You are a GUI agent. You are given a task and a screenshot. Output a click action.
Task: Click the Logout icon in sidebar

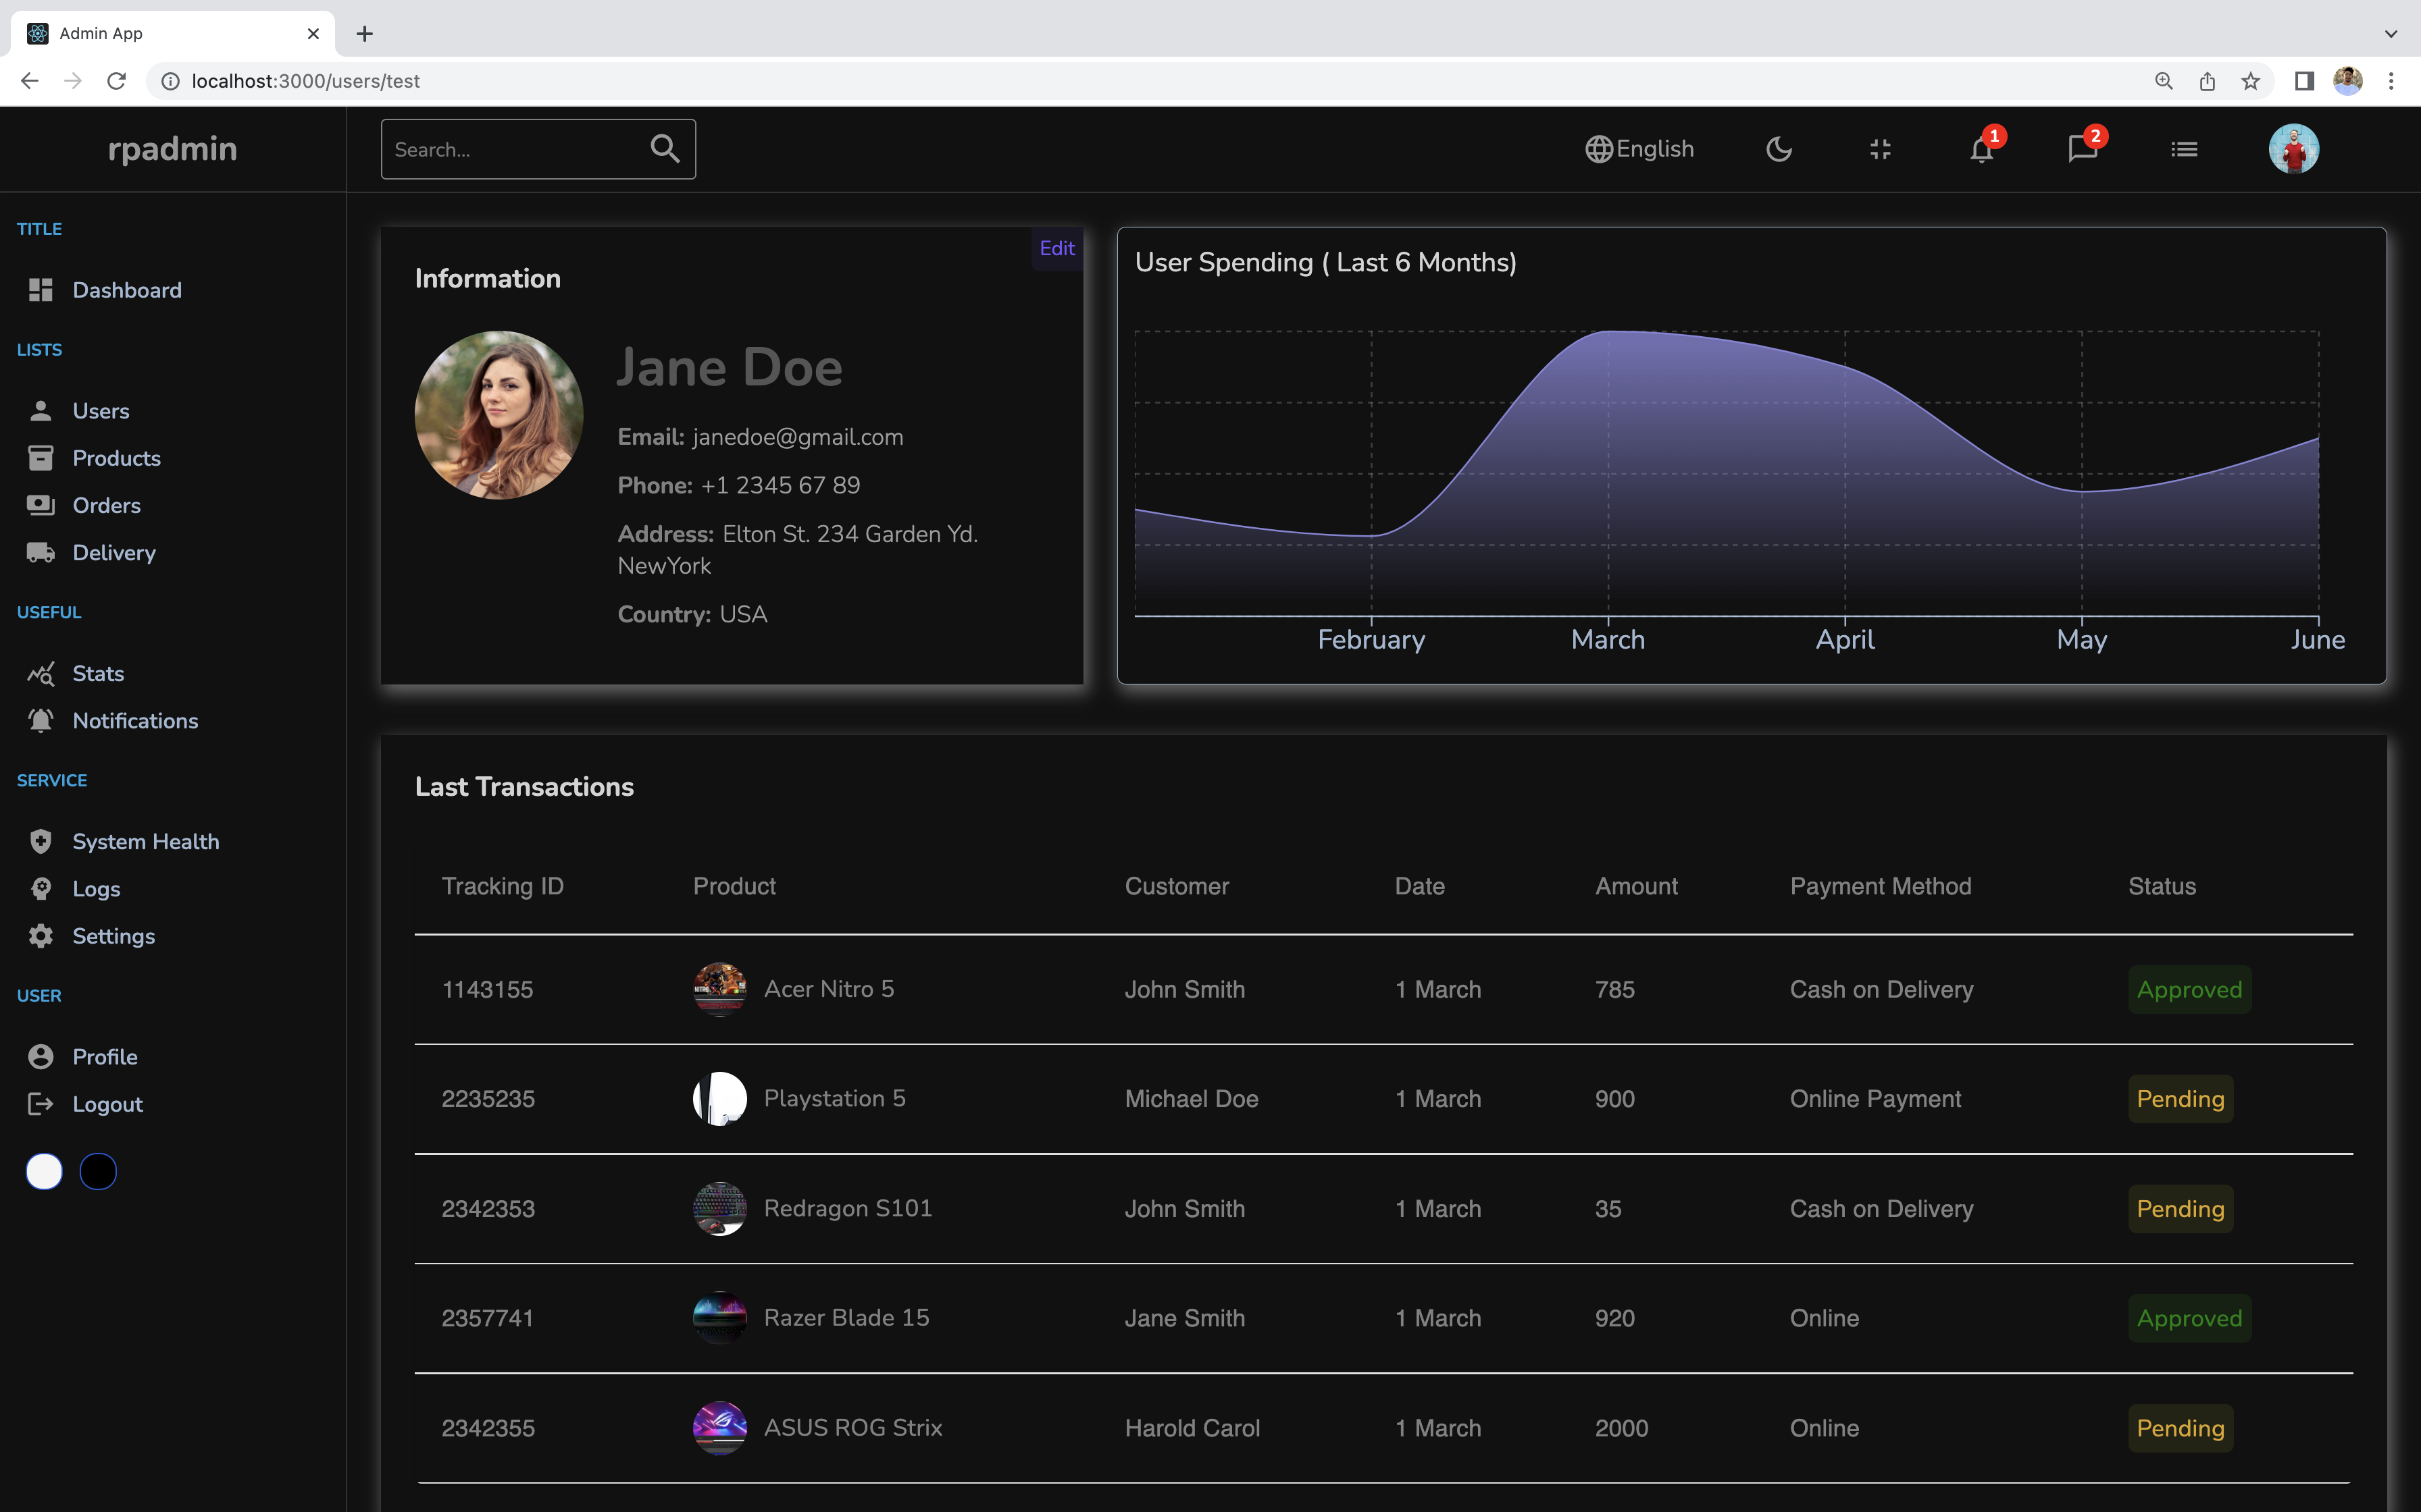41,1104
